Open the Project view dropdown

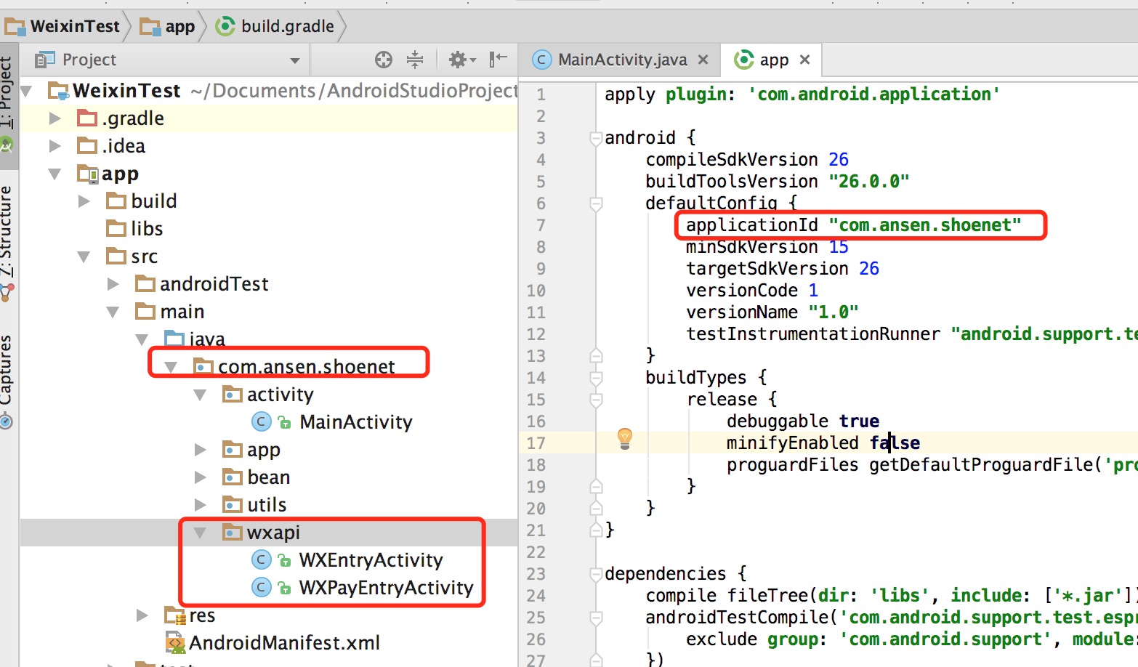click(x=294, y=60)
